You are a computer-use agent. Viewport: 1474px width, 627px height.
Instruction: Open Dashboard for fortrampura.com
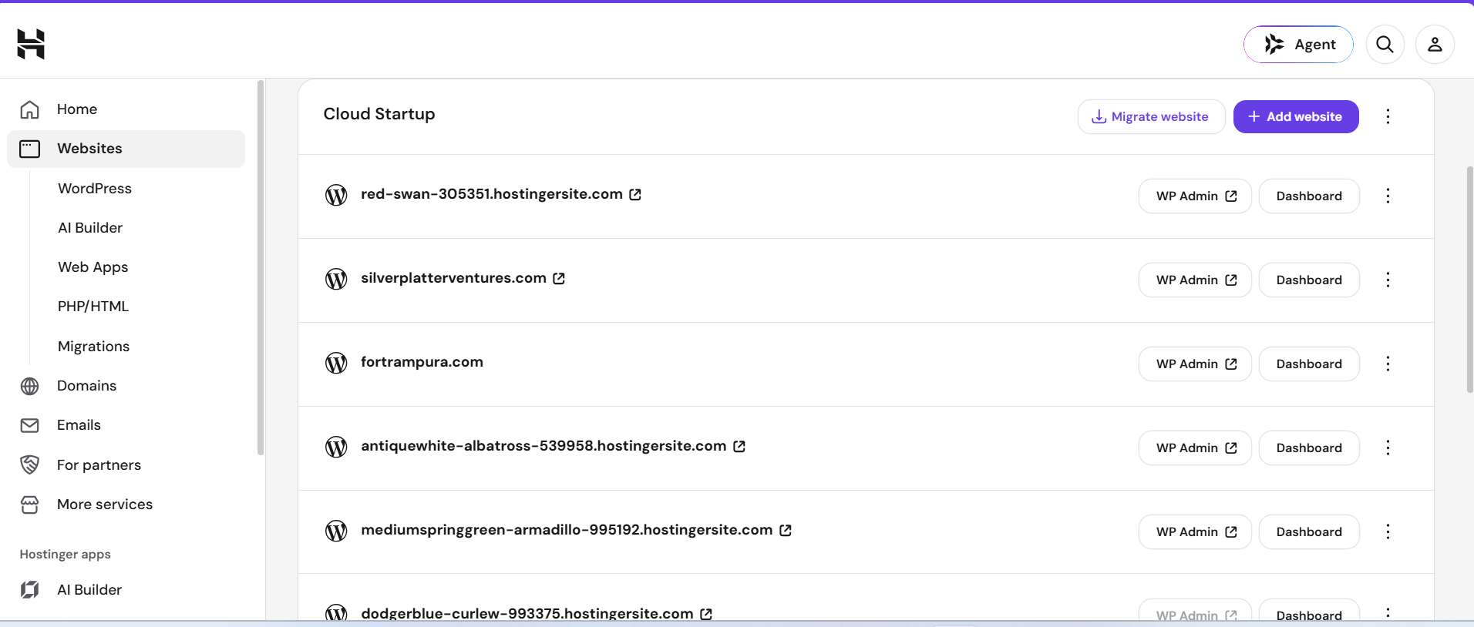1309,364
